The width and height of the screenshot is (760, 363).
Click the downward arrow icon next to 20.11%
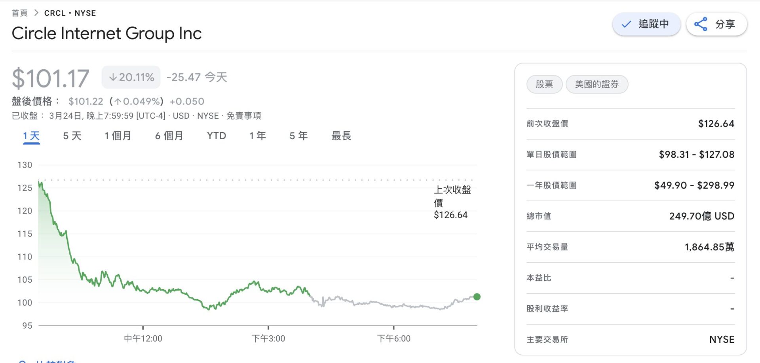tap(114, 77)
